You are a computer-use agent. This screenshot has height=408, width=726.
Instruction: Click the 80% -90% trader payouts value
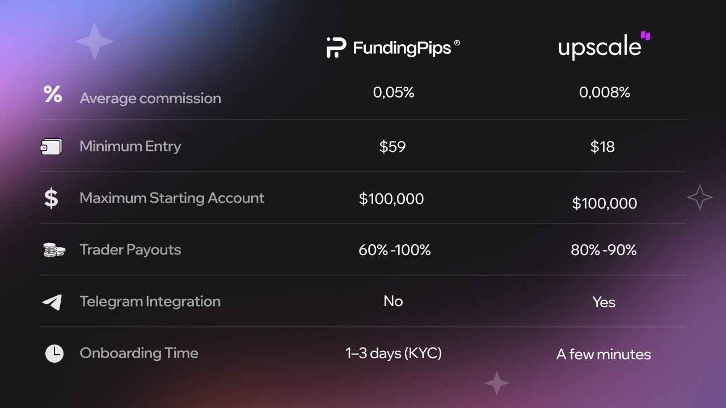[603, 250]
